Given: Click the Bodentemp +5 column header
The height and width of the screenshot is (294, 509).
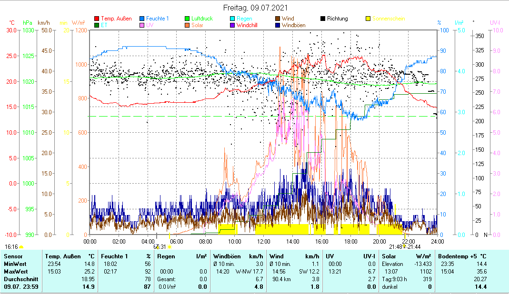Looking at the screenshot, I should tap(462, 256).
